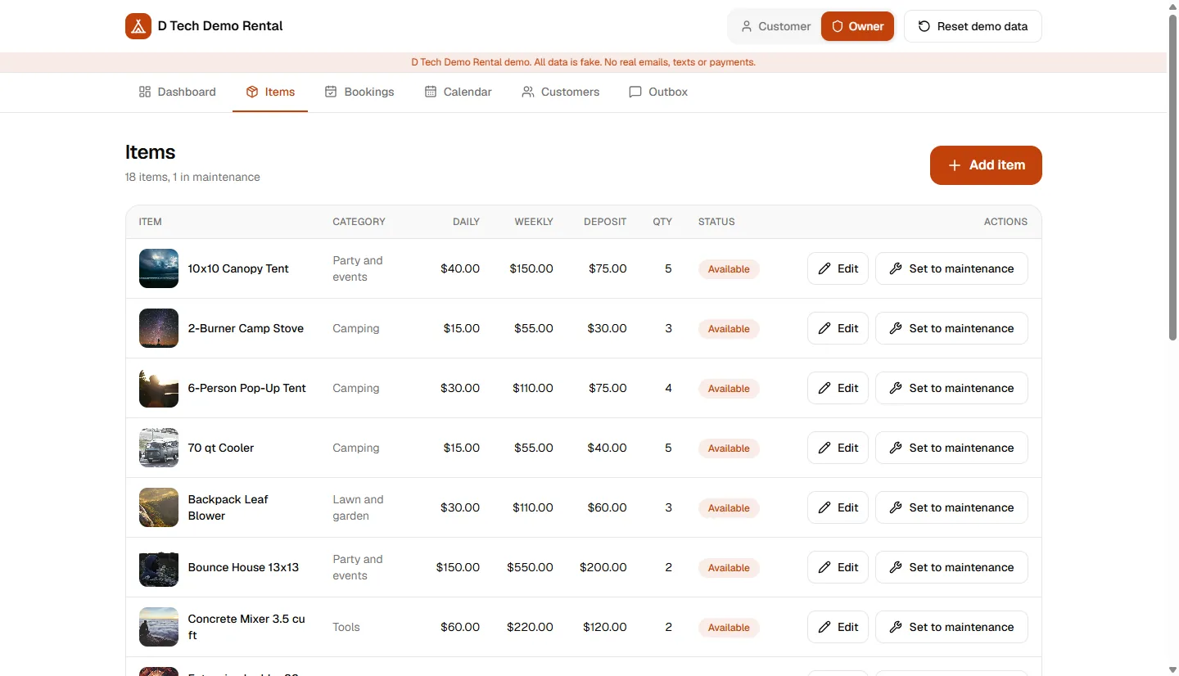Click the Available badge for Bounce House
Image resolution: width=1179 pixels, height=676 pixels.
point(729,568)
